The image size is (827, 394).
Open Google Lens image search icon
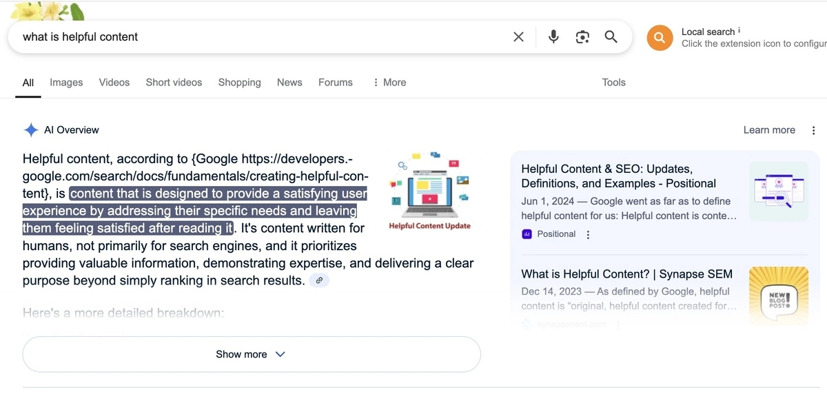coord(582,37)
